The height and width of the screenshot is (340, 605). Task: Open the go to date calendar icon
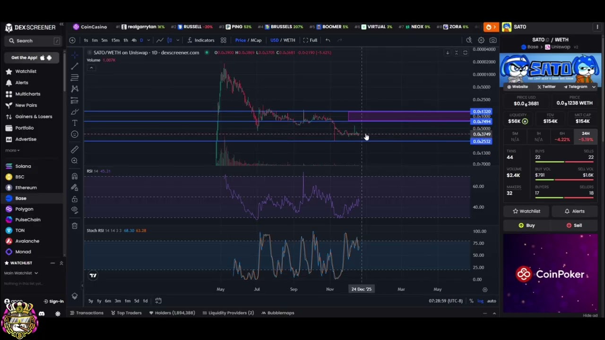[x=158, y=301]
